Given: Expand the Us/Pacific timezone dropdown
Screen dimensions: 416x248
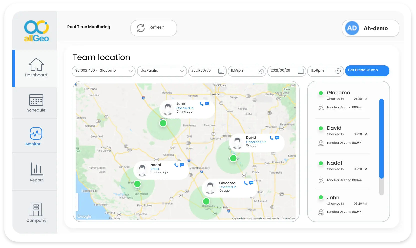Looking at the screenshot, I should point(162,71).
